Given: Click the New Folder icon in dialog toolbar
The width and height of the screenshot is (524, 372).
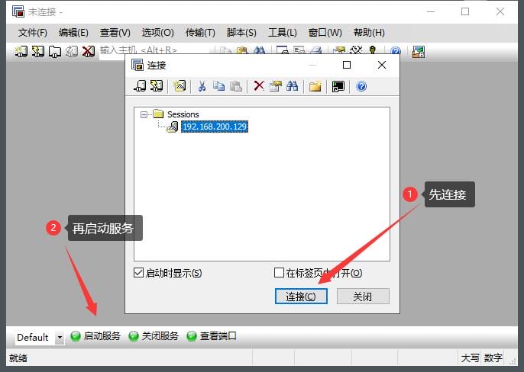Looking at the screenshot, I should pos(315,86).
